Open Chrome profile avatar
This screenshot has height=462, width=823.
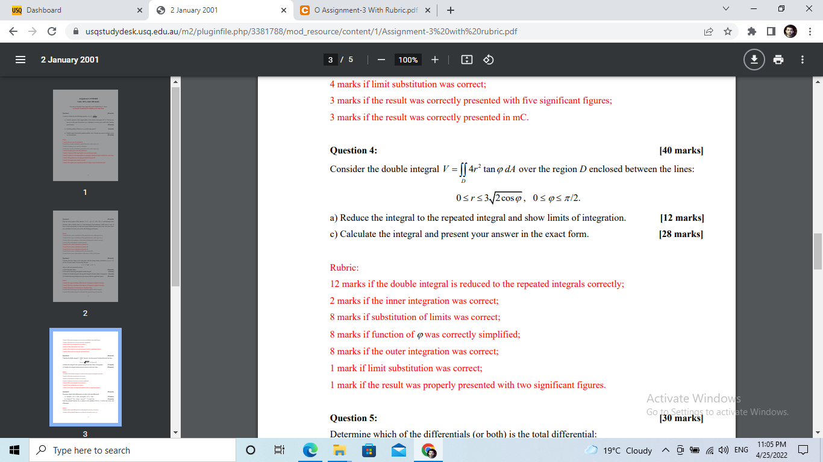(x=790, y=31)
